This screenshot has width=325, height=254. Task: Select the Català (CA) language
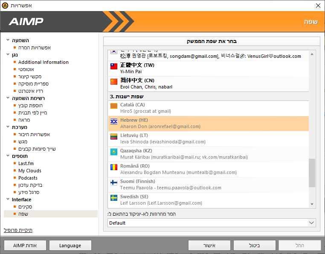[x=209, y=108]
